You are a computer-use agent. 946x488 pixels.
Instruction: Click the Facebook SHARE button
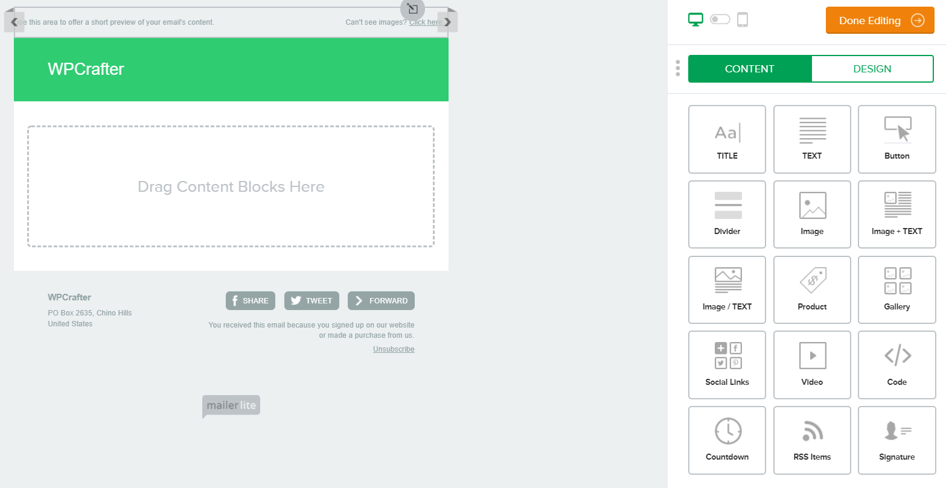pos(251,300)
